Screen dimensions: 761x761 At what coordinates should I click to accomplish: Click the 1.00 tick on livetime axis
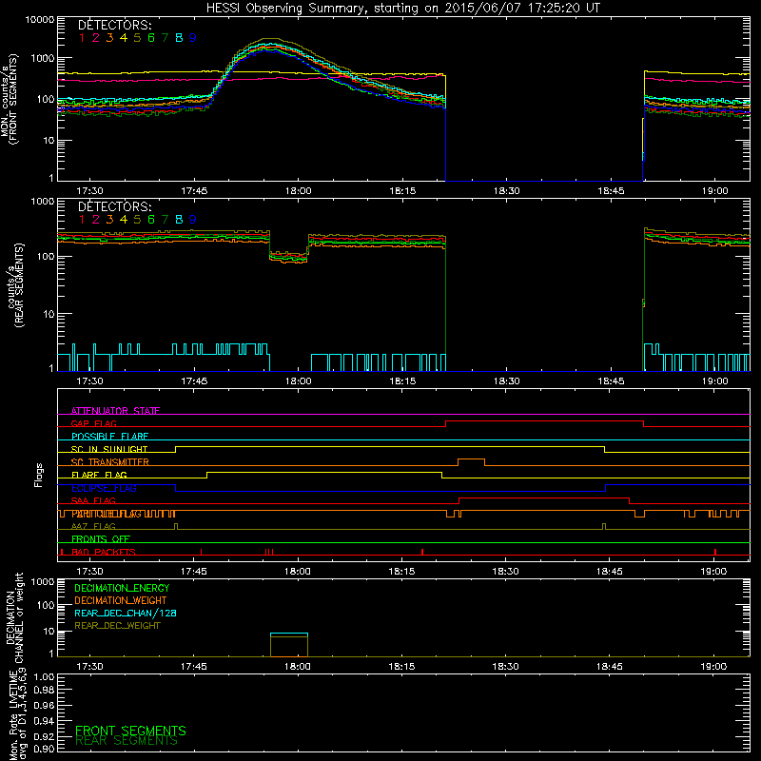pos(44,676)
